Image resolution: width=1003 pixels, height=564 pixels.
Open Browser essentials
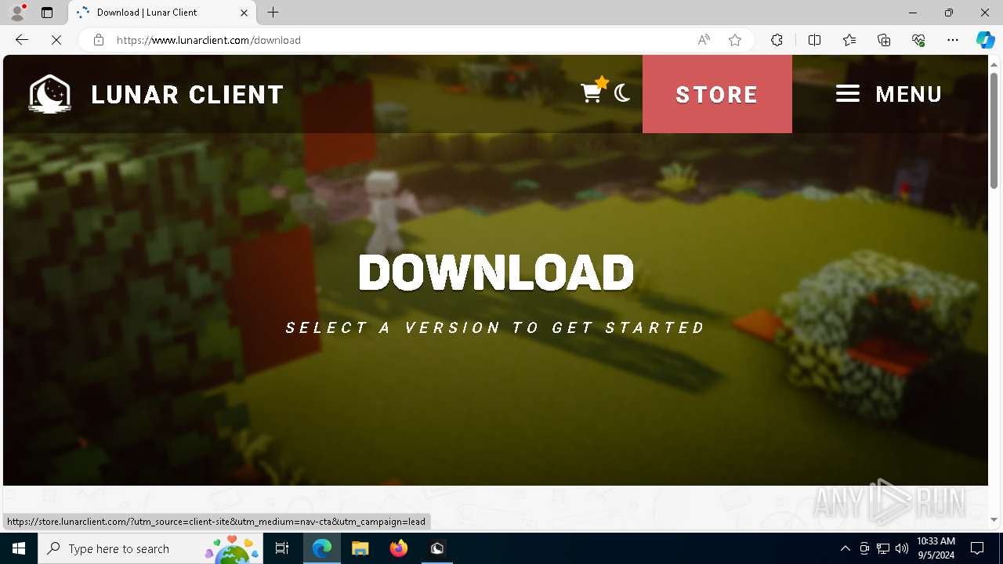pos(918,40)
